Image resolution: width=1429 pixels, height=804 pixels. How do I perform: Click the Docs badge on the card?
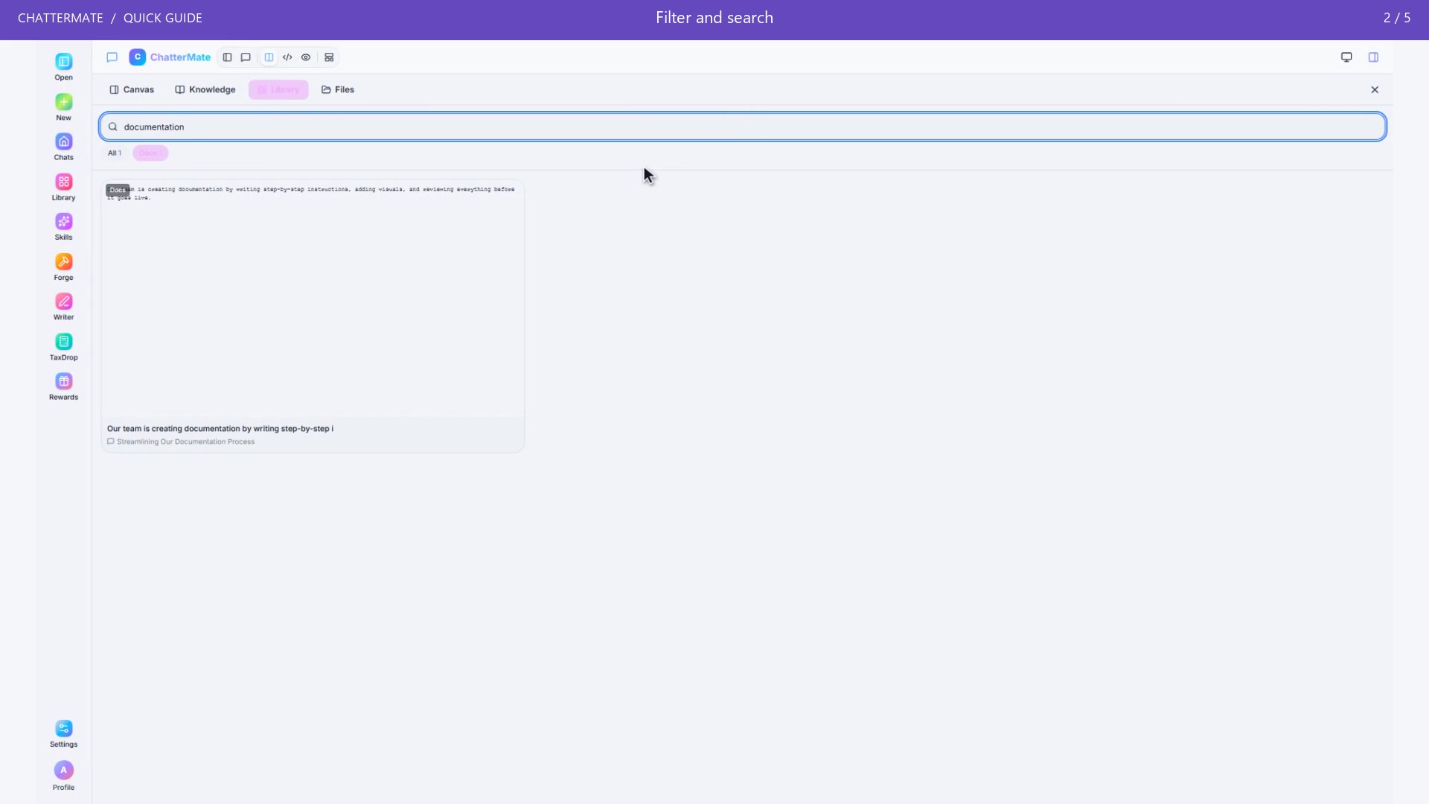[118, 190]
